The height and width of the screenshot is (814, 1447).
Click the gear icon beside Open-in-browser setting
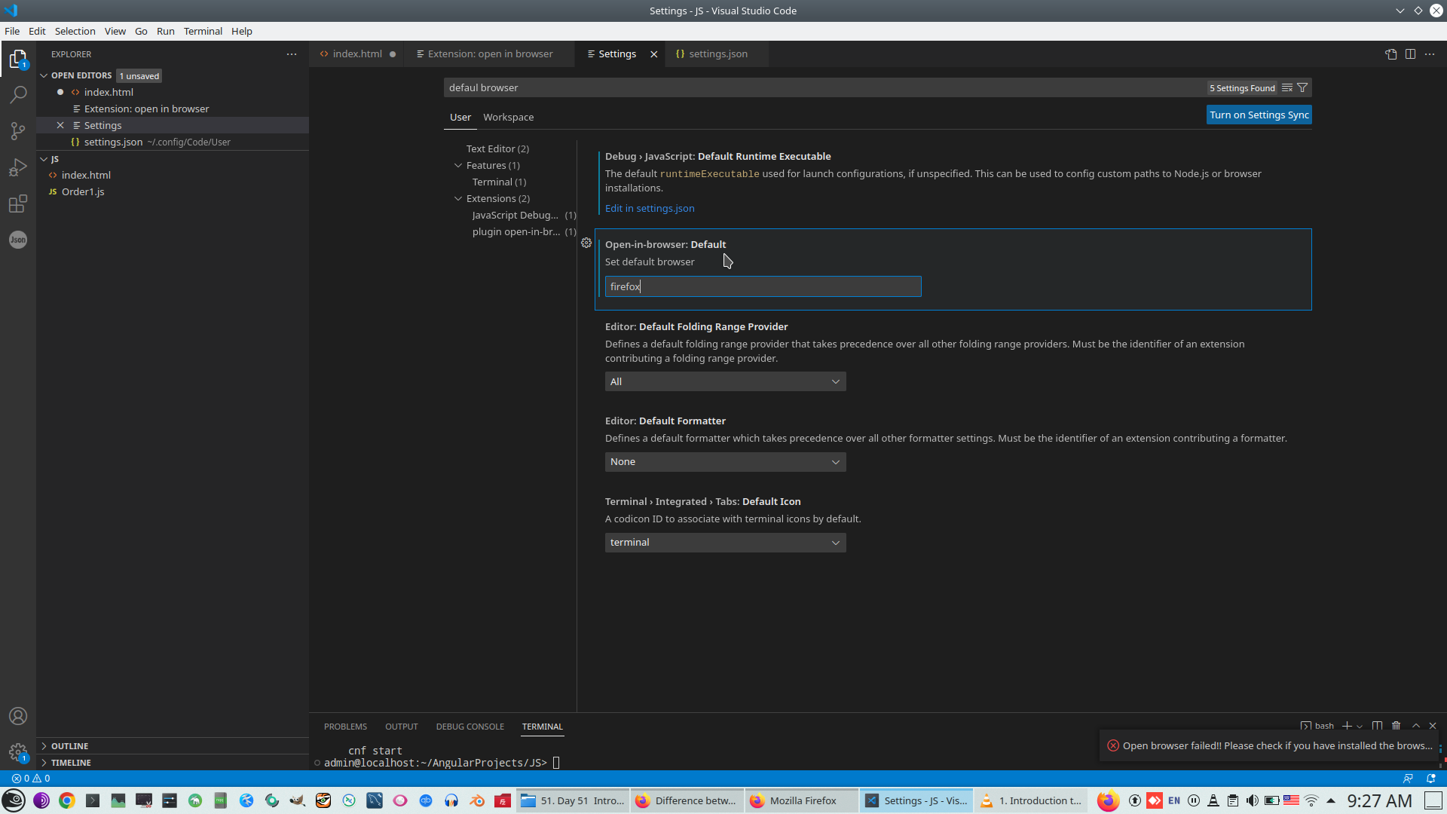point(586,243)
